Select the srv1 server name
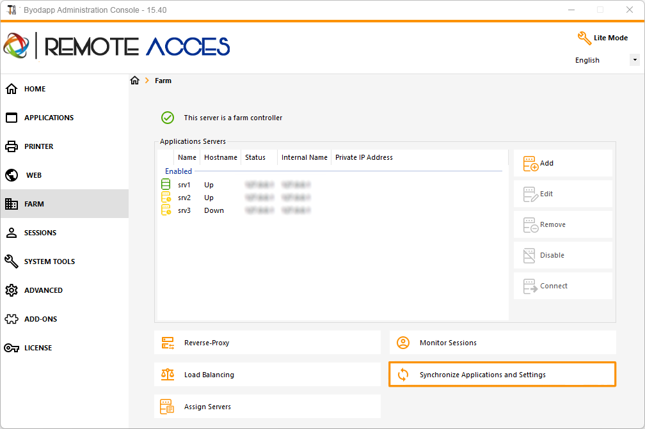 (x=184, y=185)
